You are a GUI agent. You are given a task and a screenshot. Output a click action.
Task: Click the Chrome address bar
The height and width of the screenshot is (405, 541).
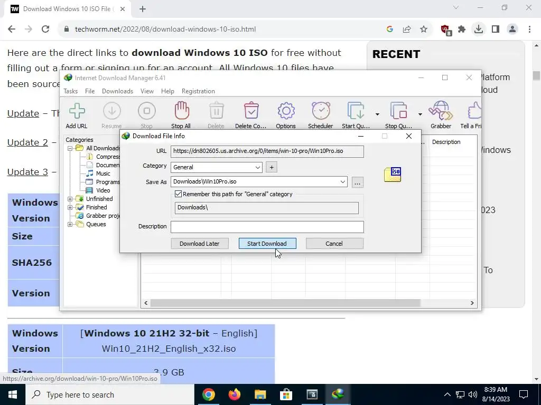tap(221, 30)
